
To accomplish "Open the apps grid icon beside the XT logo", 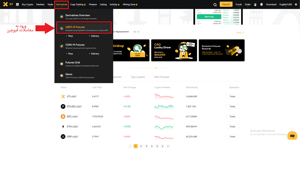I will [17, 5].
